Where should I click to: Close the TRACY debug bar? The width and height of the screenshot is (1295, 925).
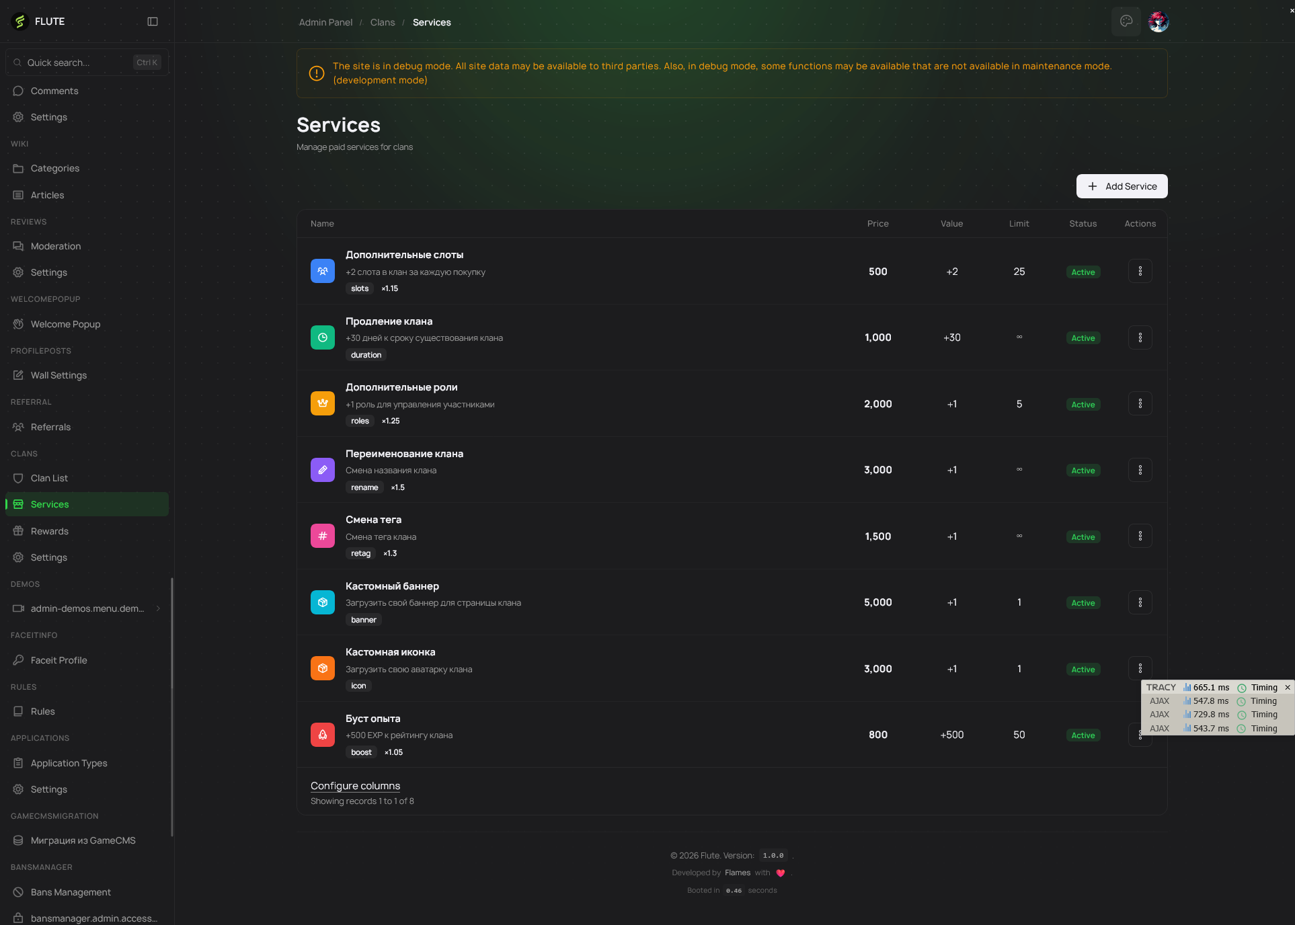click(x=1288, y=687)
